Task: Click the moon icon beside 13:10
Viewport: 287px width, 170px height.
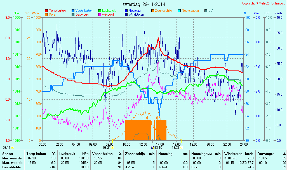Action: click(x=153, y=148)
